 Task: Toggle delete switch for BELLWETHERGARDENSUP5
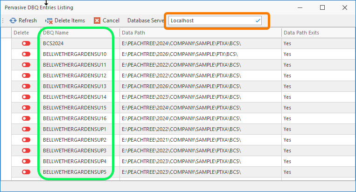coord(26,172)
